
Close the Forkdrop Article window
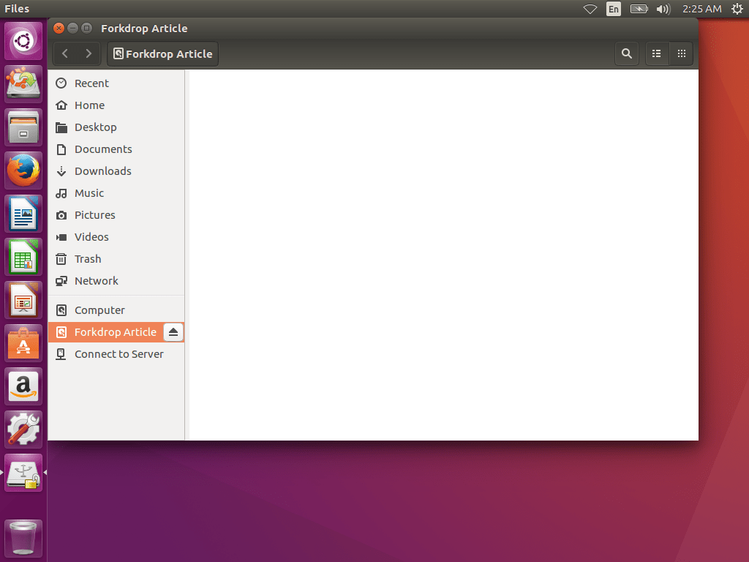pos(59,29)
